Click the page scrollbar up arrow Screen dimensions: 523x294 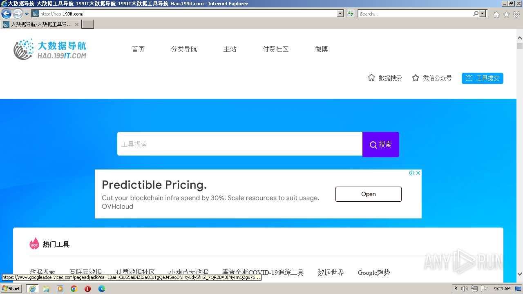tap(520, 38)
